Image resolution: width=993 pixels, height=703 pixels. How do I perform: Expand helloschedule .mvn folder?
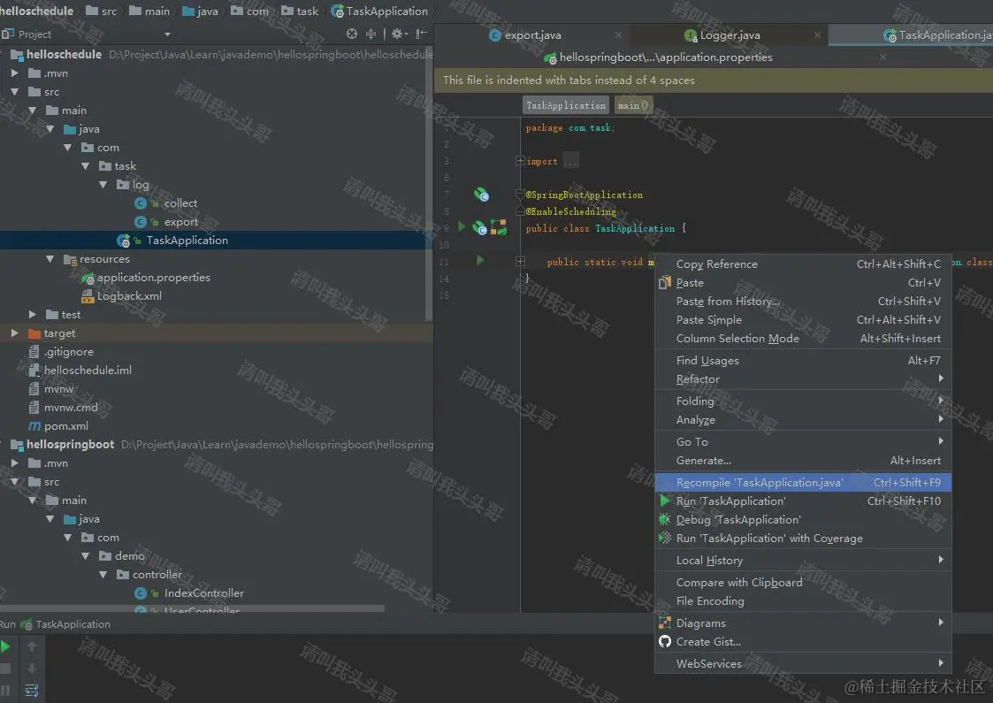click(x=14, y=73)
